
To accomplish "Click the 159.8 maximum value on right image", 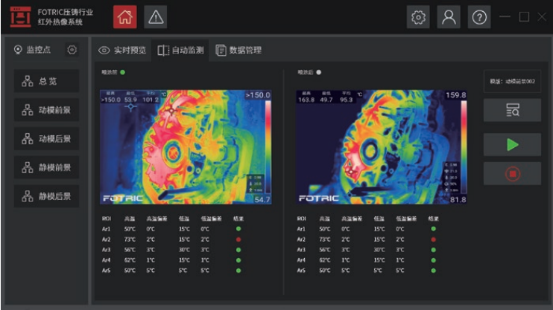I will tap(455, 95).
